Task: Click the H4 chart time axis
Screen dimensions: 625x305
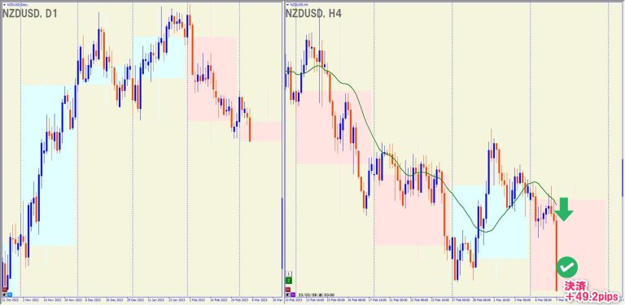Action: pyautogui.click(x=453, y=300)
